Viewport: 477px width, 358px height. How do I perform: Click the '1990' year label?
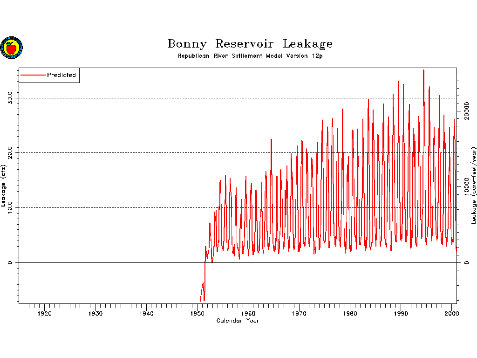tap(401, 314)
